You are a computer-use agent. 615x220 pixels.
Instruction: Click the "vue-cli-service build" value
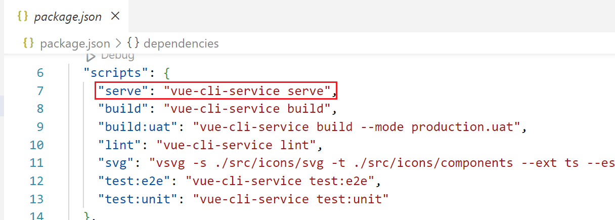coord(247,109)
